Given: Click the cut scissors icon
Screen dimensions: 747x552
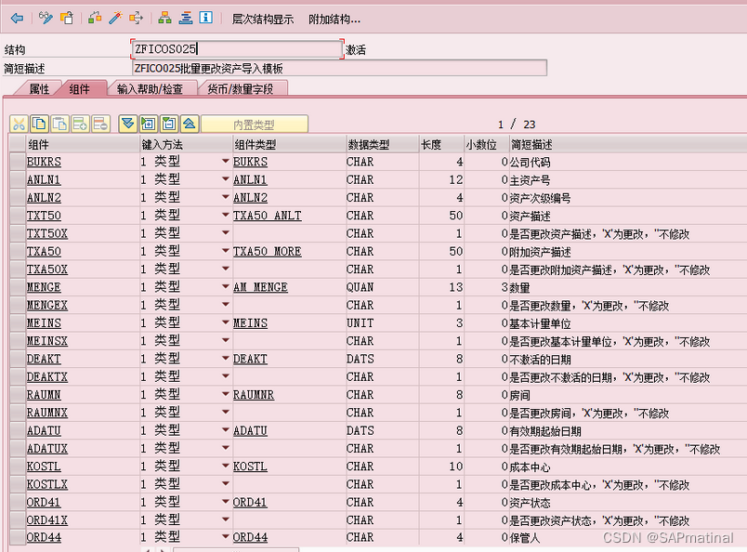Looking at the screenshot, I should click(x=19, y=124).
